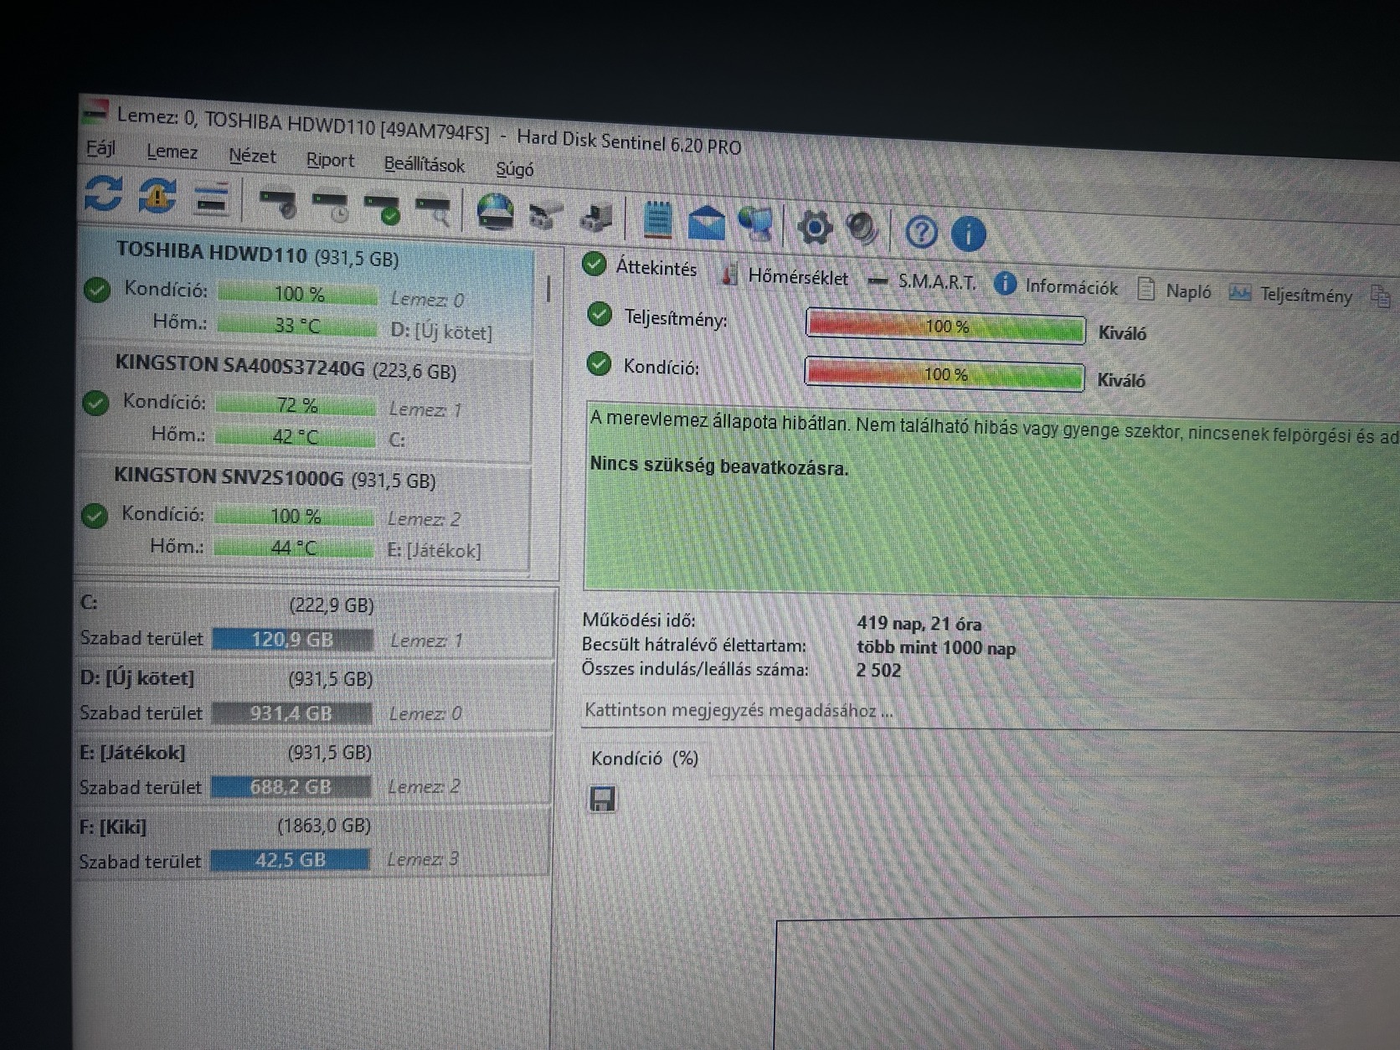Switch to the Teljesítmény tab
The width and height of the screenshot is (1400, 1050).
pyautogui.click(x=1290, y=294)
